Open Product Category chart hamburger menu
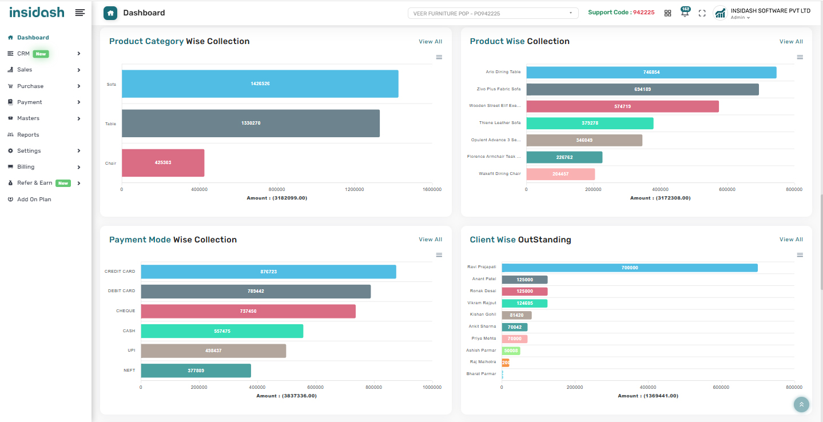The height and width of the screenshot is (422, 823). (x=439, y=57)
